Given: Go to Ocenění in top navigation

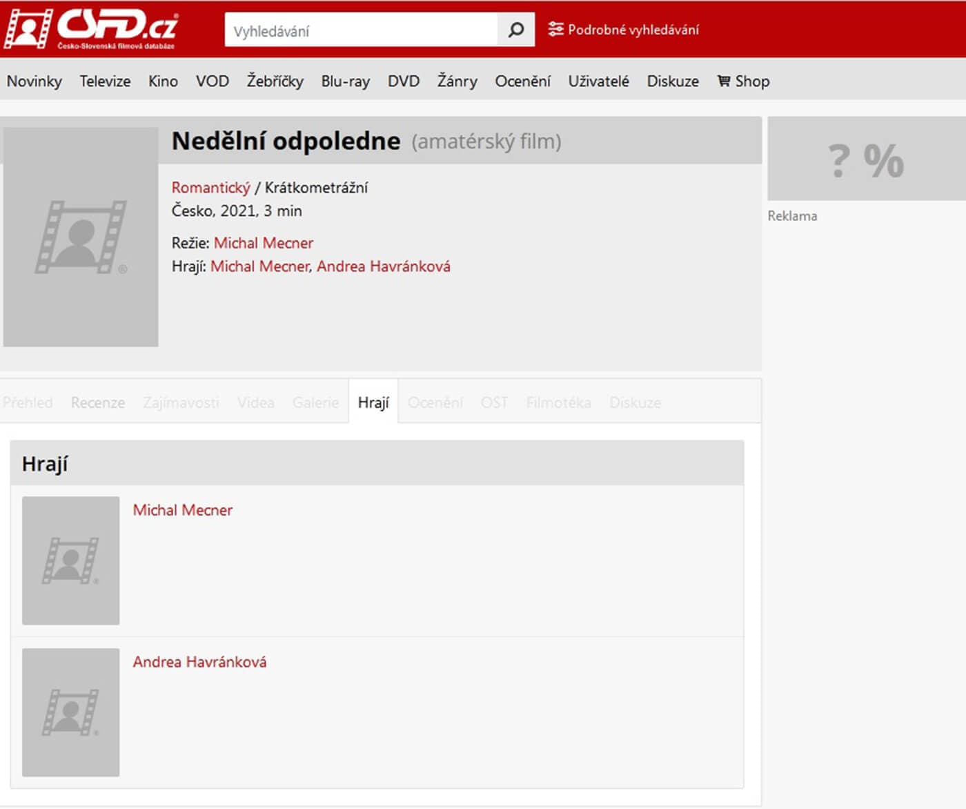Looking at the screenshot, I should 522,81.
